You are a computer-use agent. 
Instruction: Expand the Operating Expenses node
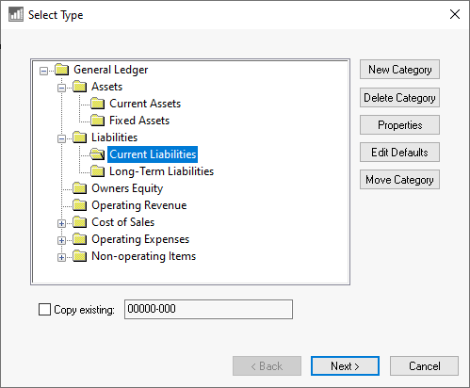(x=62, y=240)
